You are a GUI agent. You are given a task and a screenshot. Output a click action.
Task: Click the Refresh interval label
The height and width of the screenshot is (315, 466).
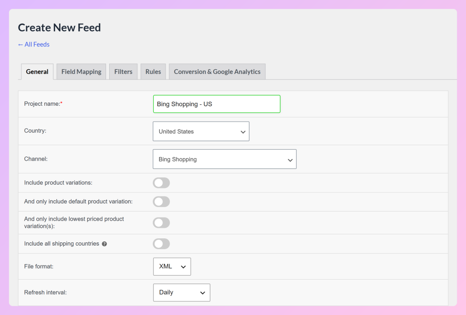[45, 292]
